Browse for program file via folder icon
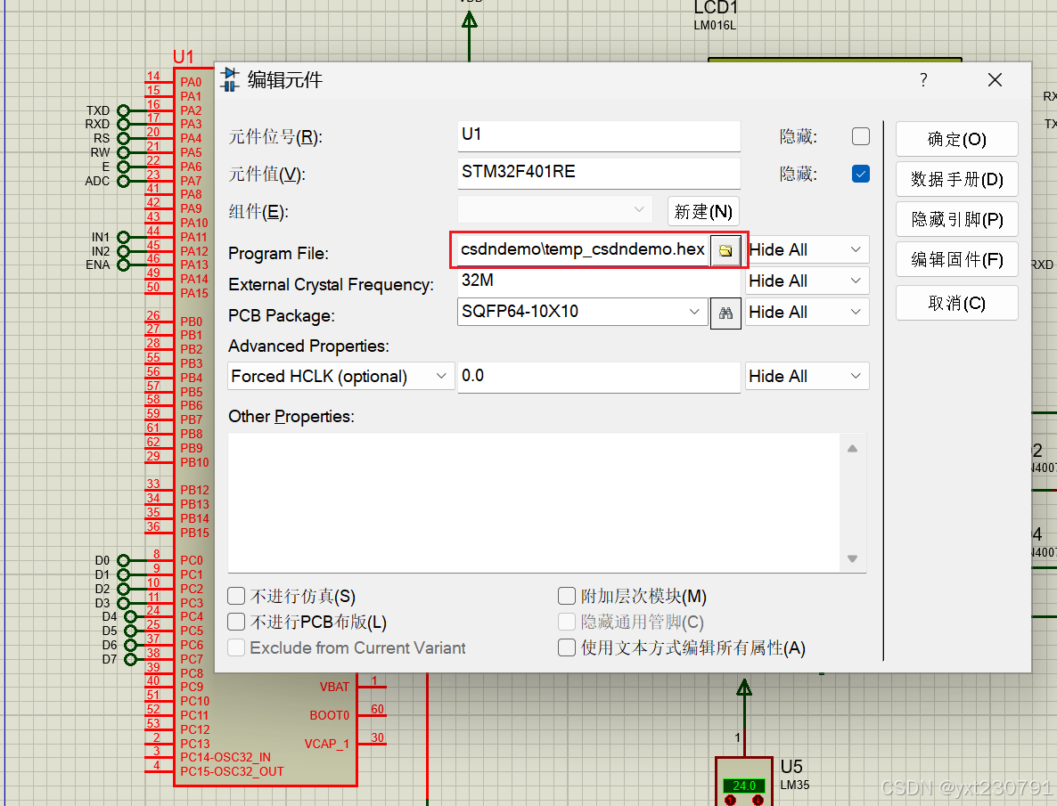This screenshot has height=806, width=1057. [x=725, y=250]
